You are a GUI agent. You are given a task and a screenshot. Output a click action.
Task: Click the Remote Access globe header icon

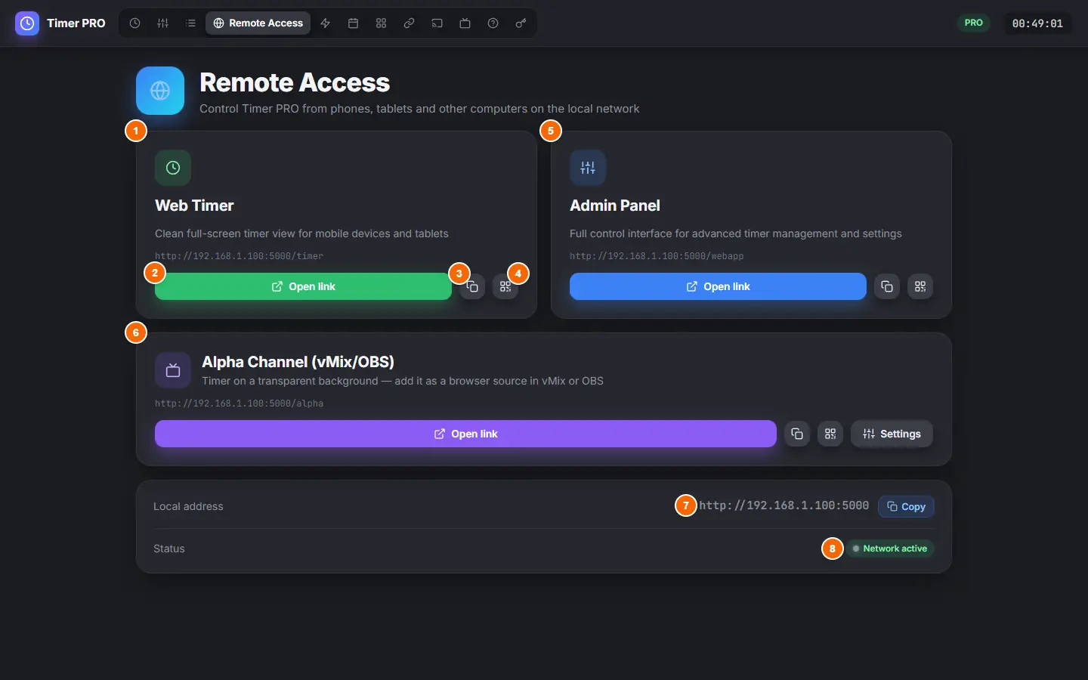tap(160, 91)
